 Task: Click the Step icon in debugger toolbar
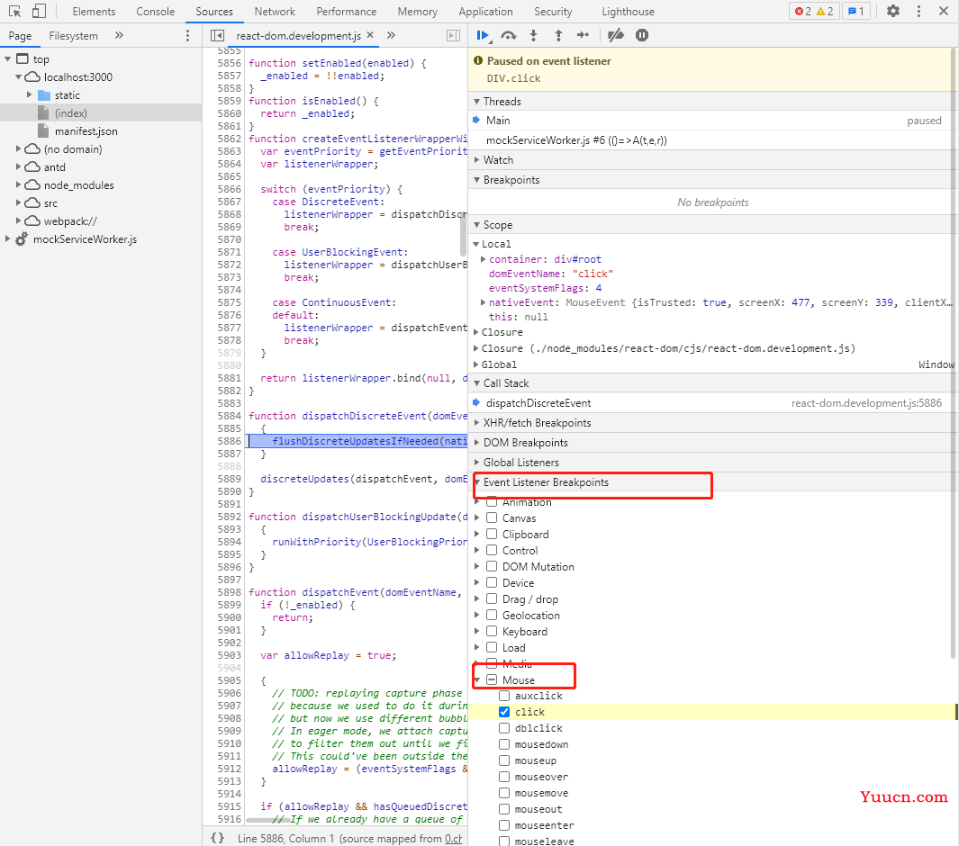tap(583, 35)
